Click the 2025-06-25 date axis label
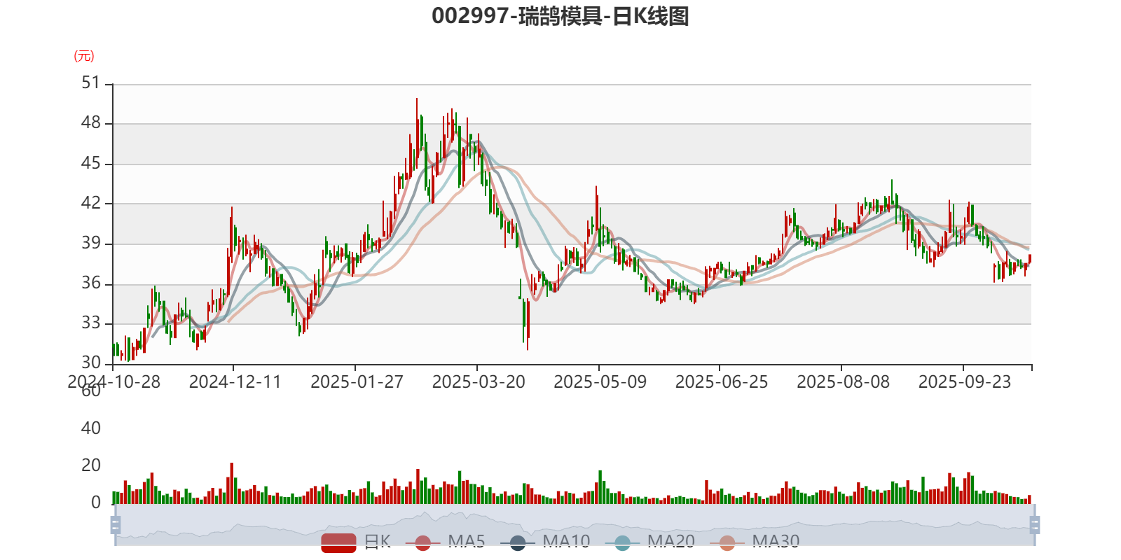 [x=722, y=382]
